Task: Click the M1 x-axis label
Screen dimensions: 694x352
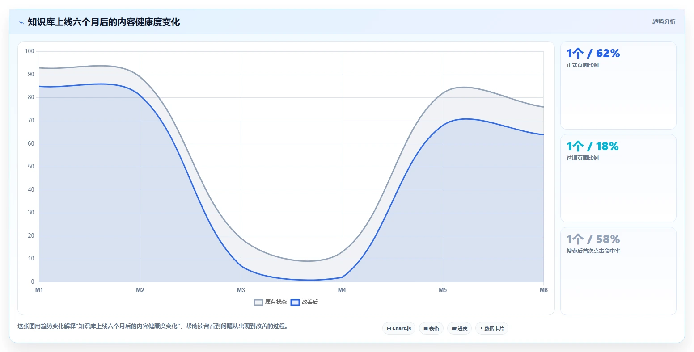Action: [39, 290]
